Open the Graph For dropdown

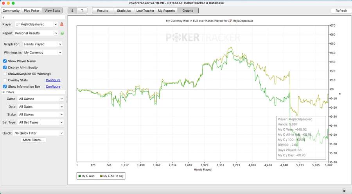click(42, 44)
